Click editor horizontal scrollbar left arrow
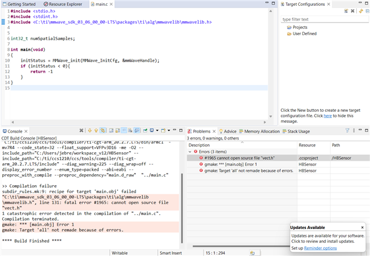Viewport: 370px width, 256px height. pyautogui.click(x=13, y=122)
